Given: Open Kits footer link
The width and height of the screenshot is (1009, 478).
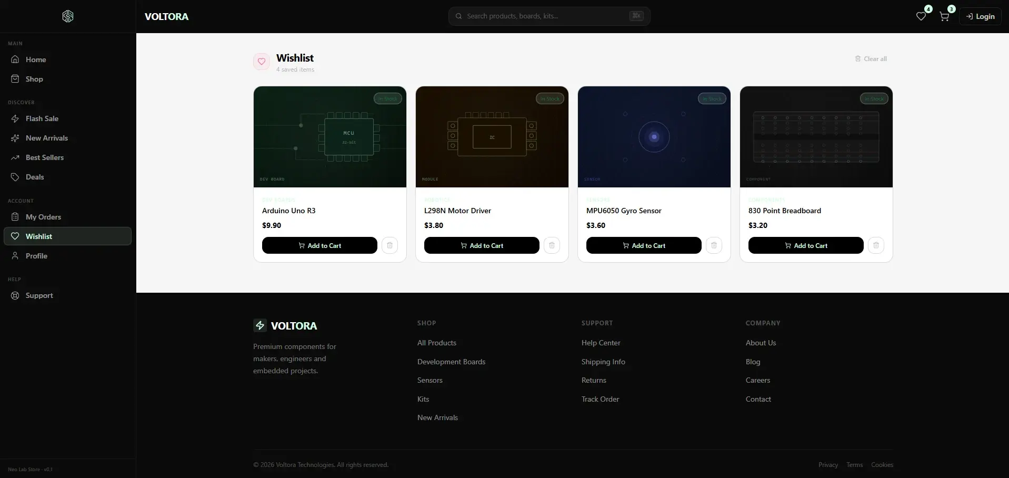Looking at the screenshot, I should pyautogui.click(x=423, y=399).
